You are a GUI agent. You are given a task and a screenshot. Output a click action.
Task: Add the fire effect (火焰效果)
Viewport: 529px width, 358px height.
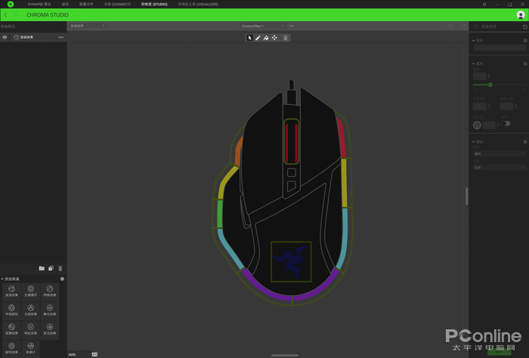[x=31, y=310]
